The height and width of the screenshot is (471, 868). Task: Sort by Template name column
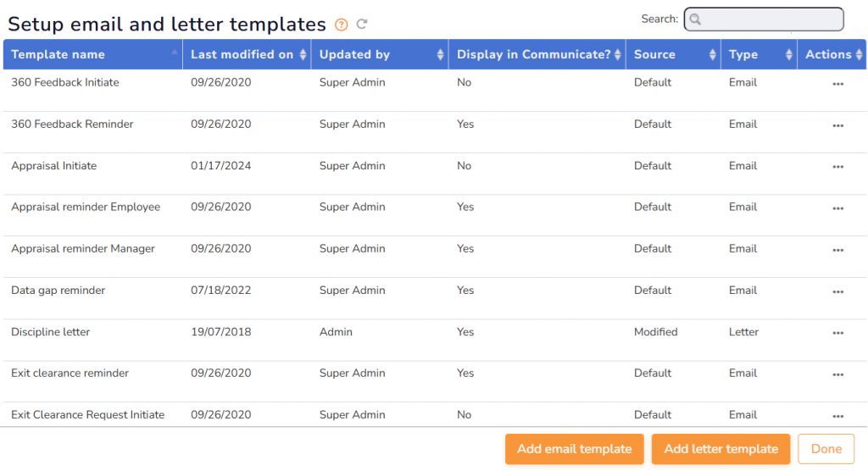click(93, 54)
